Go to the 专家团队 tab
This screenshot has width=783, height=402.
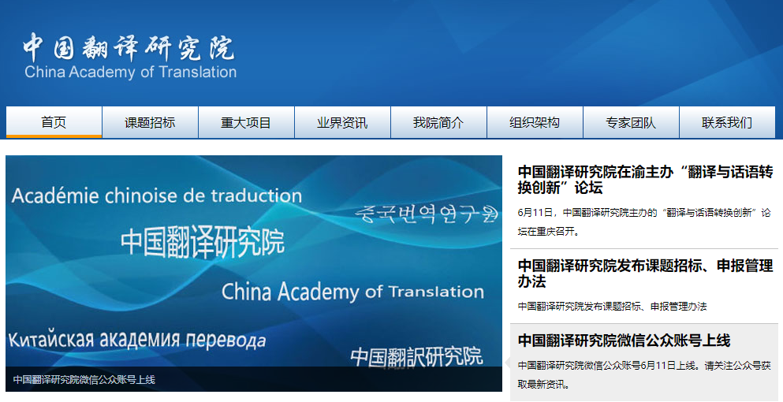[631, 122]
